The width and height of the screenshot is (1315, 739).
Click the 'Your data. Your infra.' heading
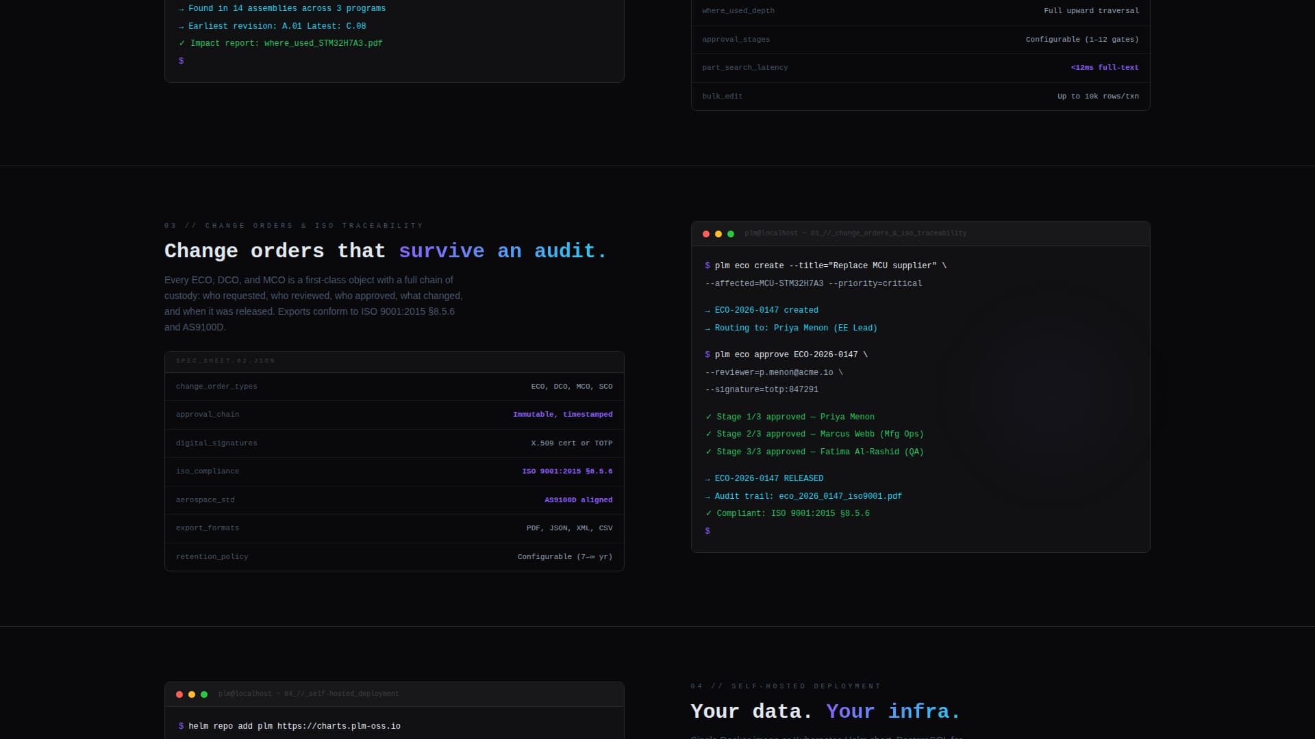pyautogui.click(x=825, y=712)
